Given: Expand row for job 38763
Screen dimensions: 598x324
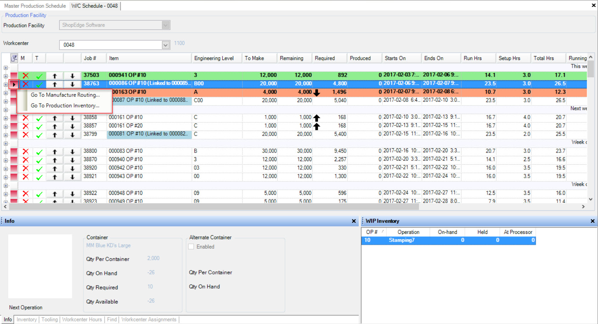Looking at the screenshot, I should (x=6, y=84).
